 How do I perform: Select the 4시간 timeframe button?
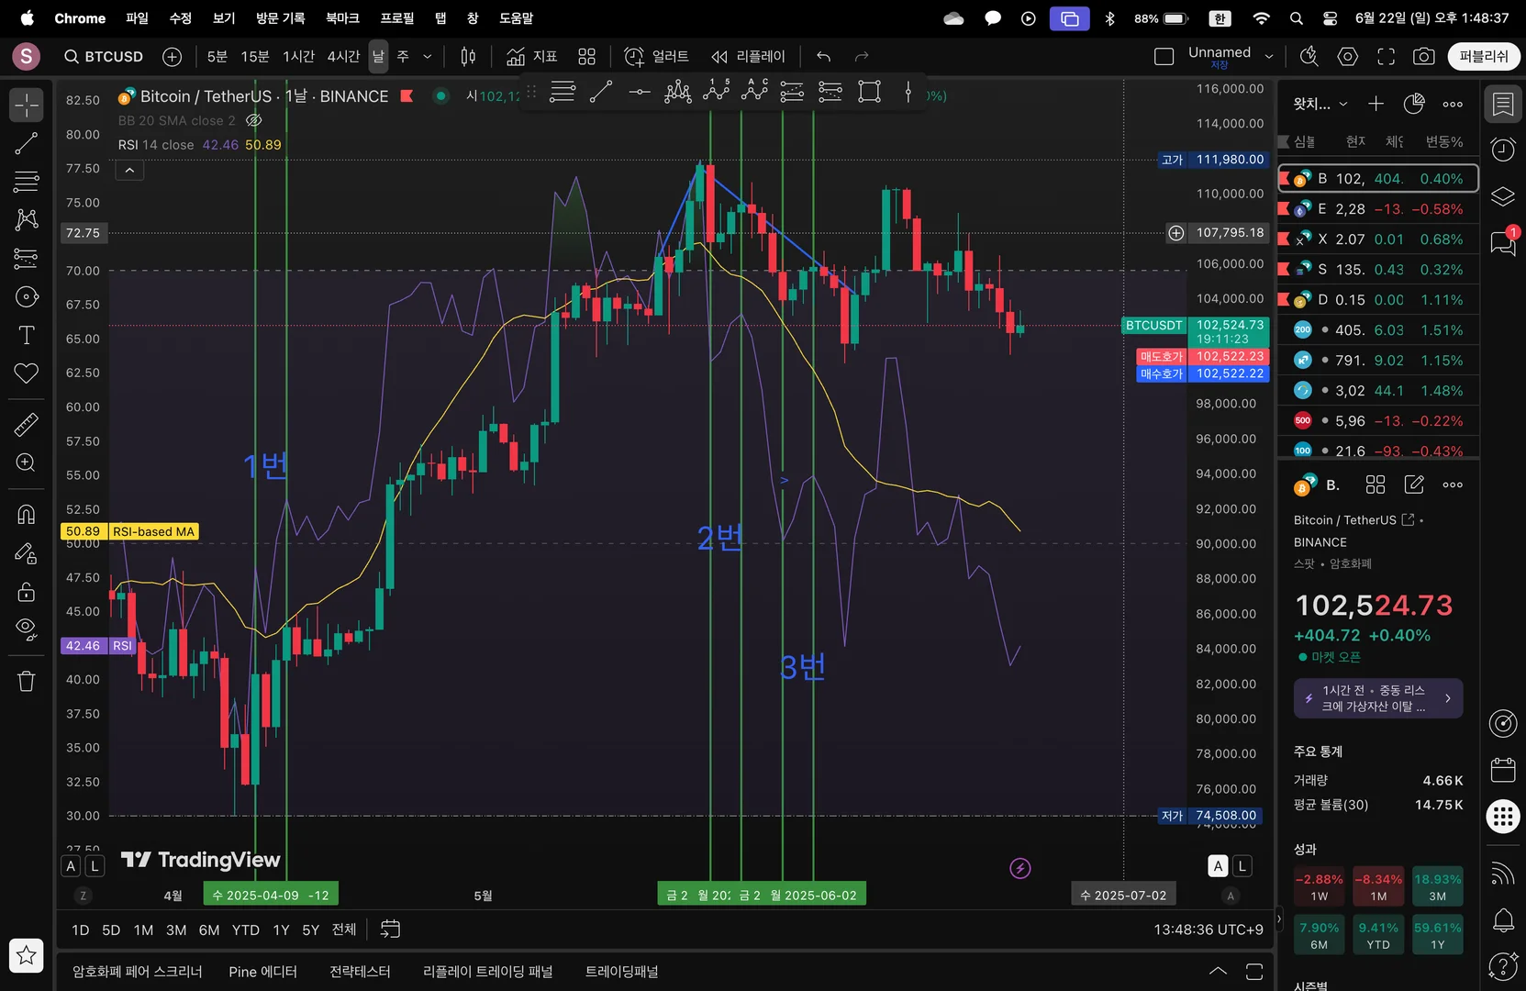[343, 57]
